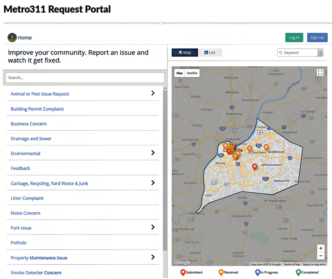Click the category list scrollbar
Viewport: 332px width, 279px height.
point(165,170)
